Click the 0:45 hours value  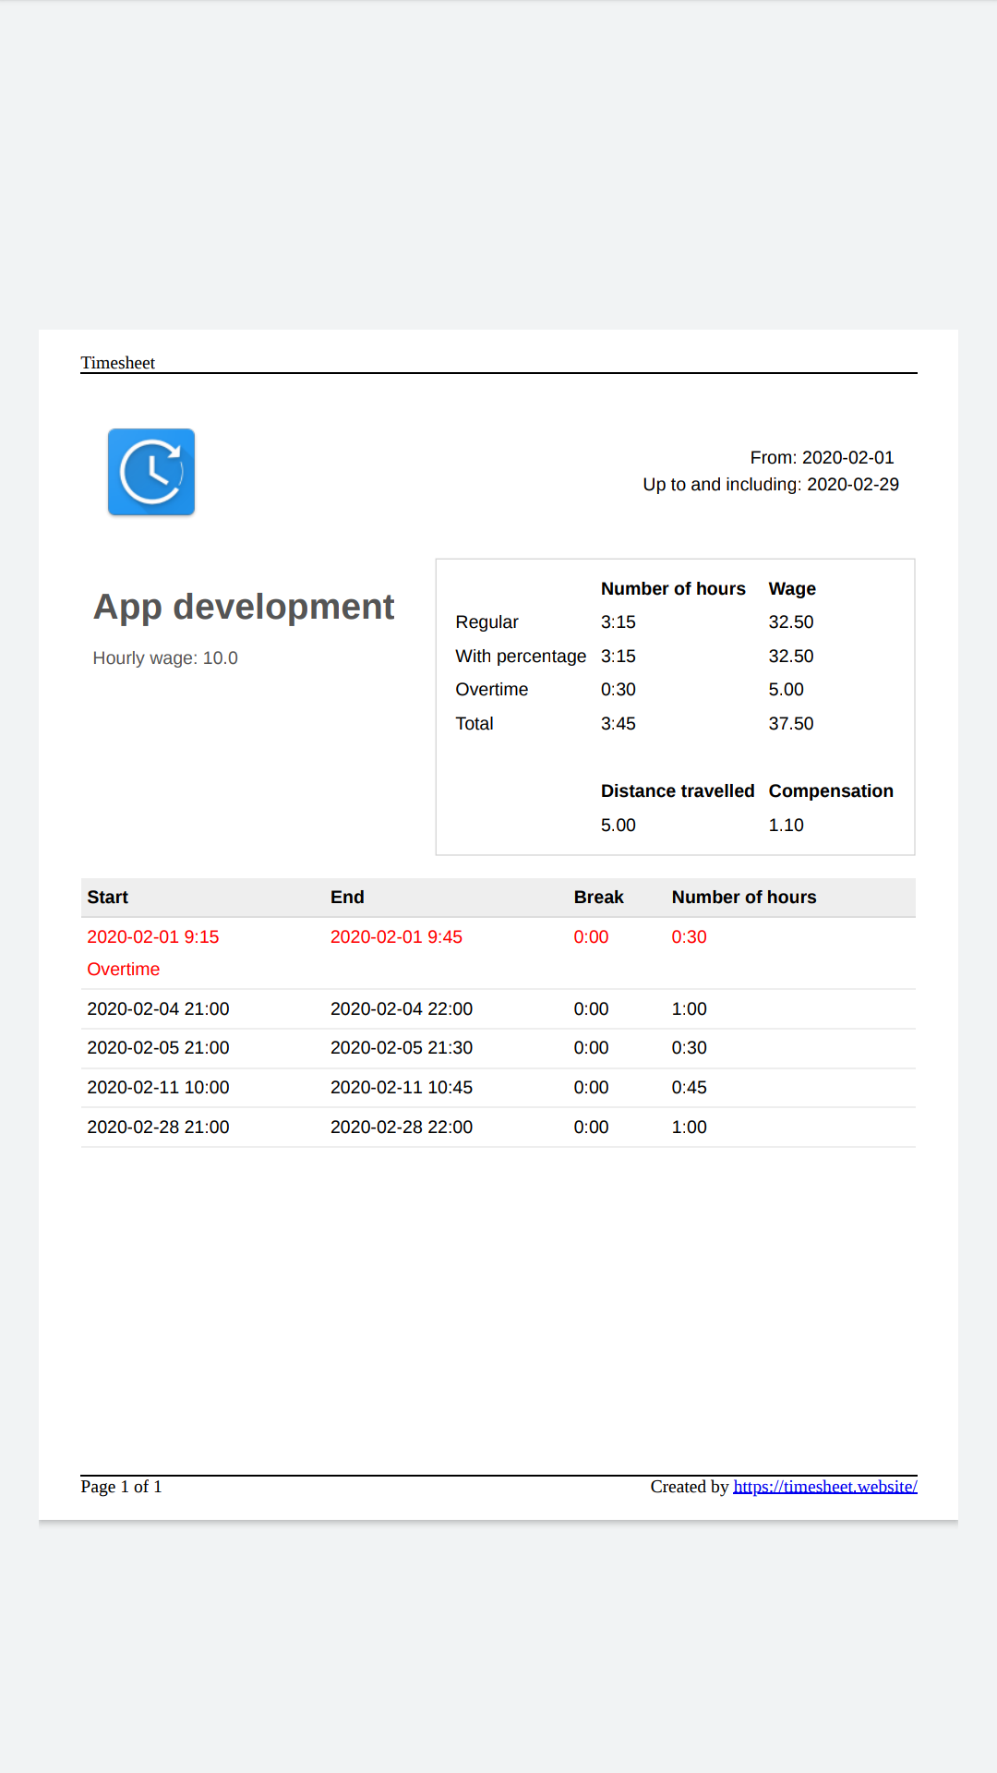(x=689, y=1087)
